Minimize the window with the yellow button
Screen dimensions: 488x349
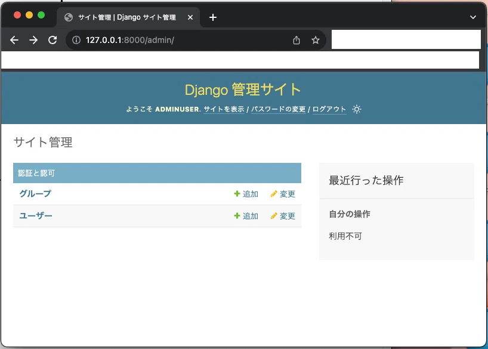pos(29,15)
